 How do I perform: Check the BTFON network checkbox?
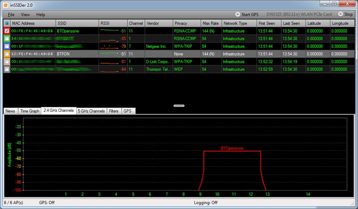(x=7, y=54)
